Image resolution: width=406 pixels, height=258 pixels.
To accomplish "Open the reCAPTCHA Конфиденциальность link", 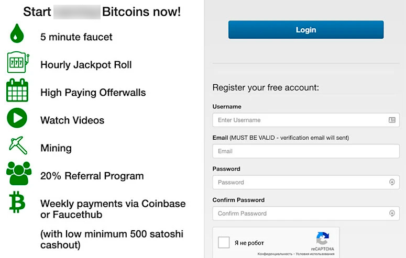I will pyautogui.click(x=275, y=254).
